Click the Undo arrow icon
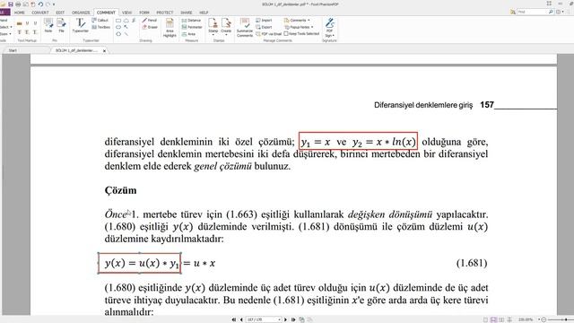Image resolution: width=574 pixels, height=323 pixels. pyautogui.click(x=40, y=4)
